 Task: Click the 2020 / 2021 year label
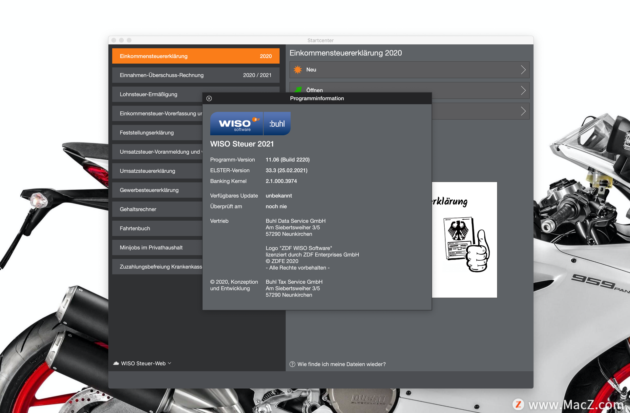[257, 75]
